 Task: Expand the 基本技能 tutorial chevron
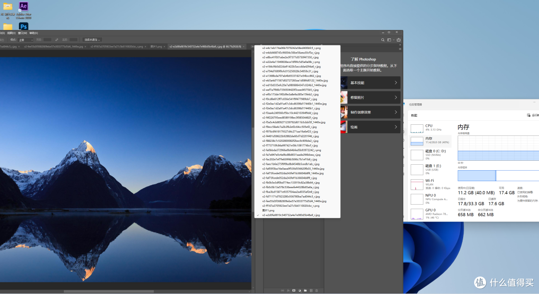click(396, 83)
